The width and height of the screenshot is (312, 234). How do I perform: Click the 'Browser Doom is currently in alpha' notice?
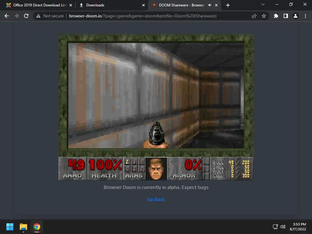156,187
